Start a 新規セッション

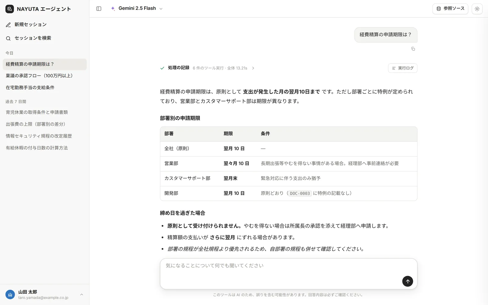(45, 25)
